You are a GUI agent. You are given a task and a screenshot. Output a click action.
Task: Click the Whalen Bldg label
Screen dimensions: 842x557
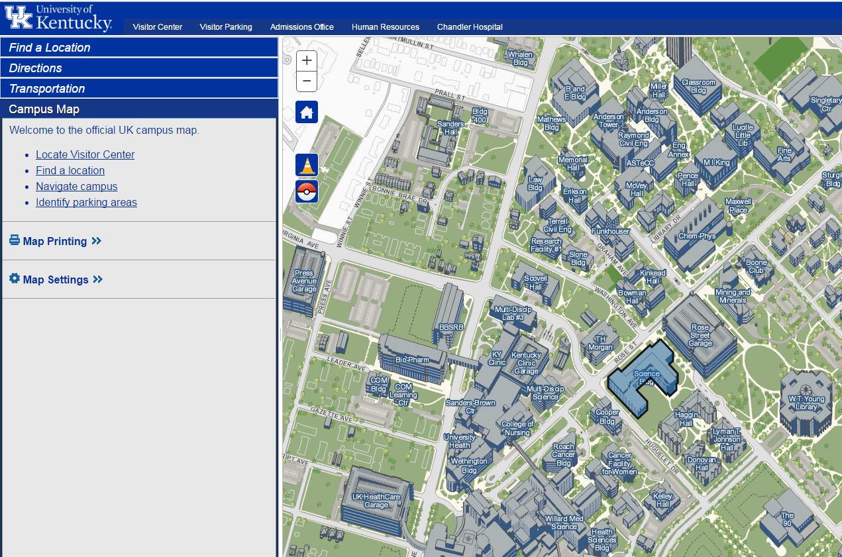click(521, 58)
